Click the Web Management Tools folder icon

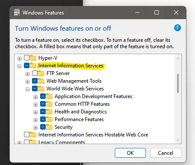pos(41,81)
